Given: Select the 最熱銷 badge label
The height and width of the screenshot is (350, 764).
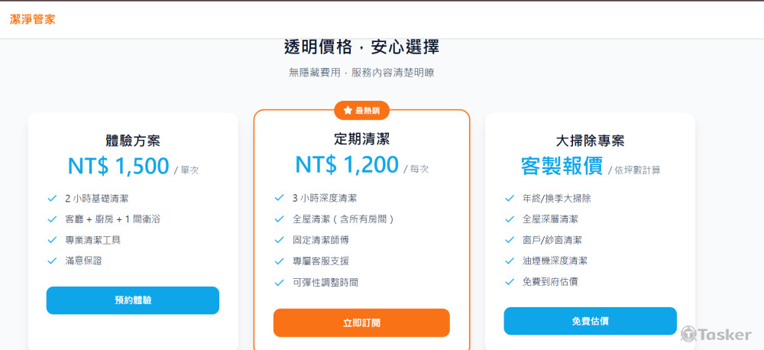Looking at the screenshot, I should click(367, 111).
